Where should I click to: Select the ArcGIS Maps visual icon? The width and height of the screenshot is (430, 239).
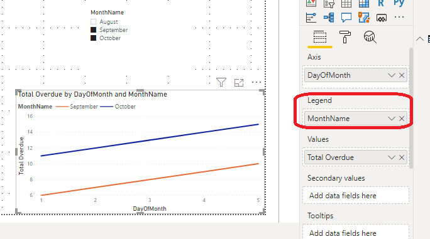point(364,18)
